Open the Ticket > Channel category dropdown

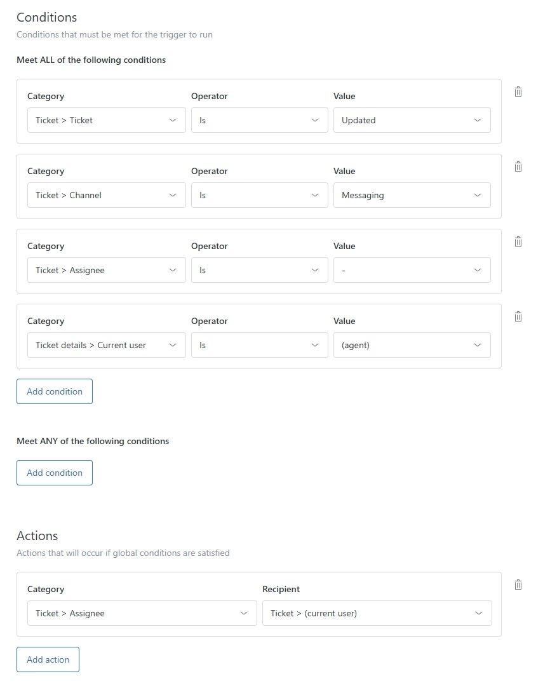coord(106,195)
